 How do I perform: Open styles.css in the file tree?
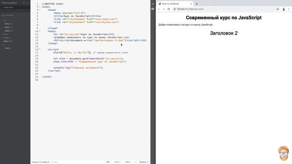(x=9, y=31)
